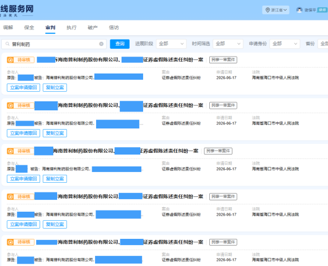Screen dimensions: 328x266
Task: Click the location pin icon beside 浙江省
Action: point(267,10)
